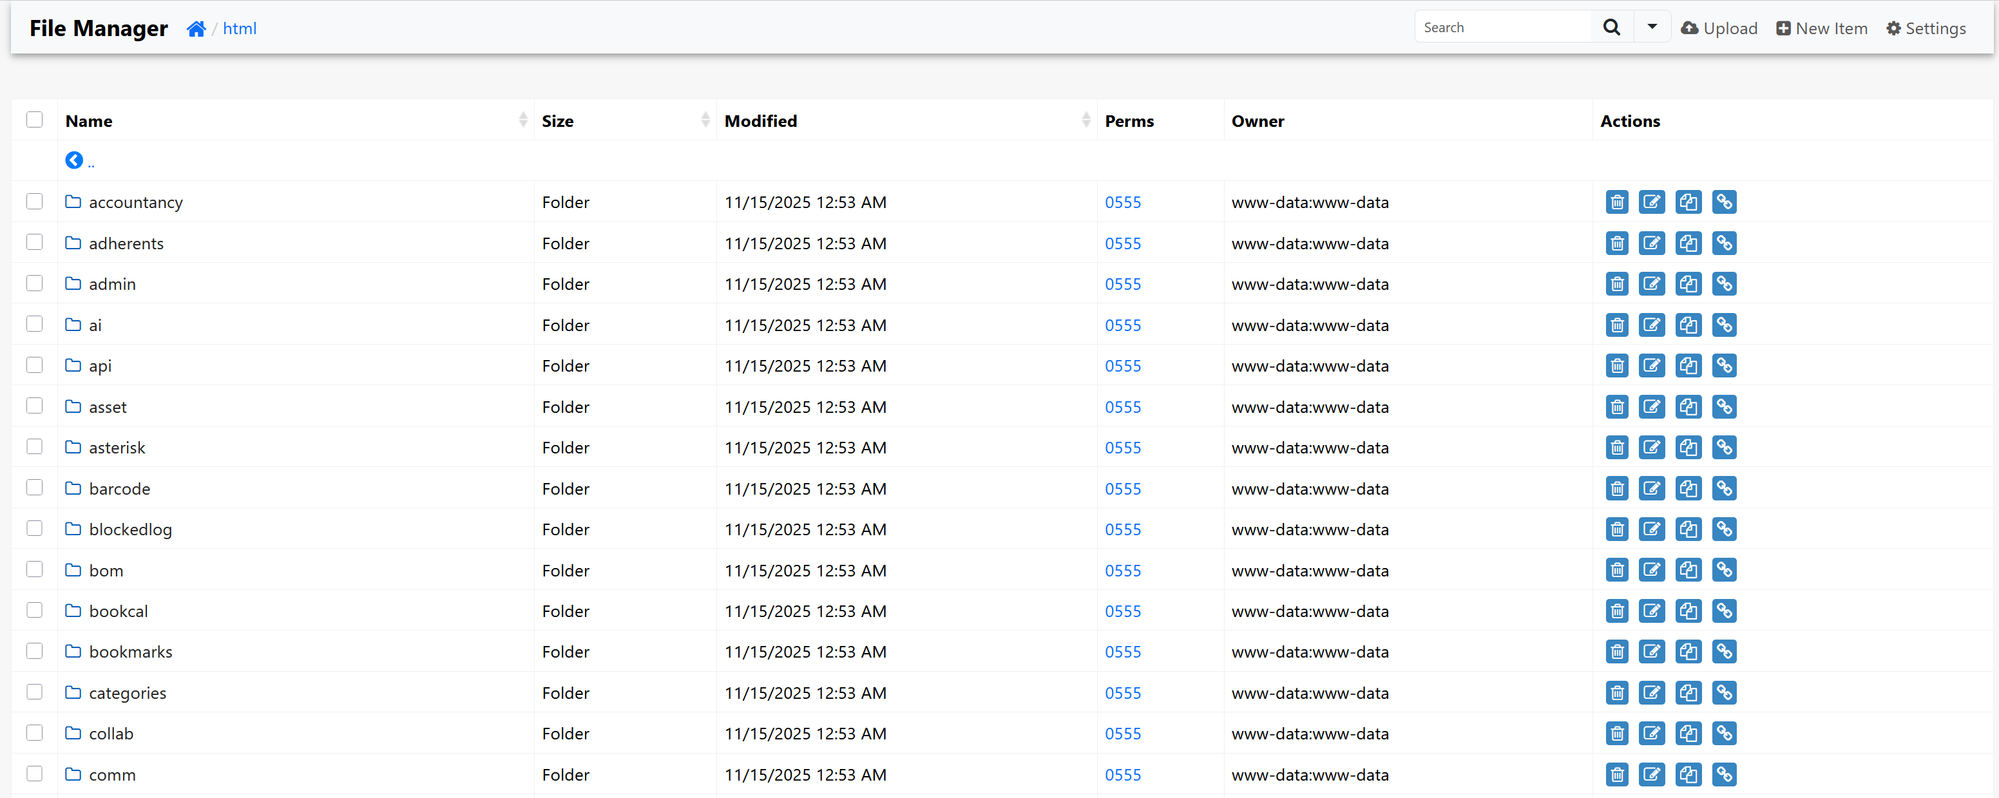This screenshot has width=1999, height=798.
Task: Go back using parent directory arrow
Action: [x=75, y=160]
